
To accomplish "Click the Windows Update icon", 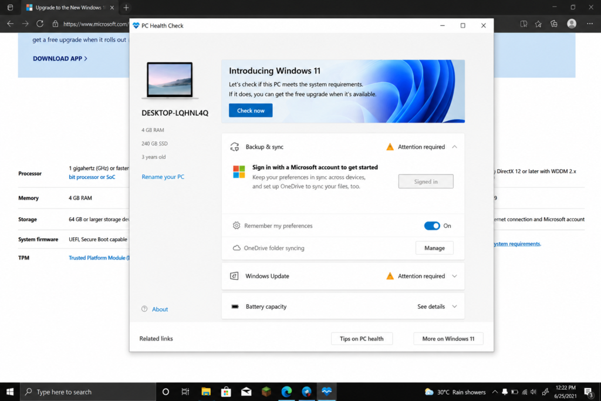I will pos(234,276).
